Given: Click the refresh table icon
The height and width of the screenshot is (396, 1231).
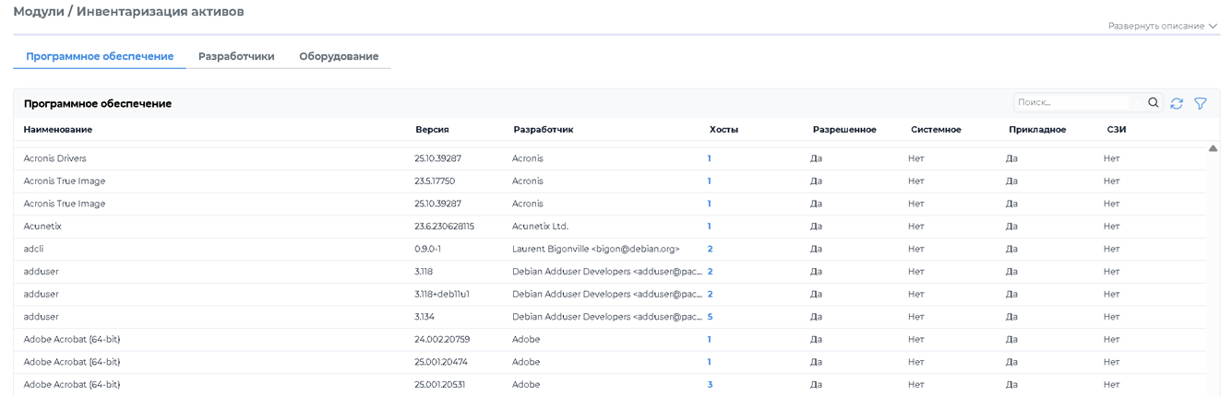Looking at the screenshot, I should [1177, 104].
